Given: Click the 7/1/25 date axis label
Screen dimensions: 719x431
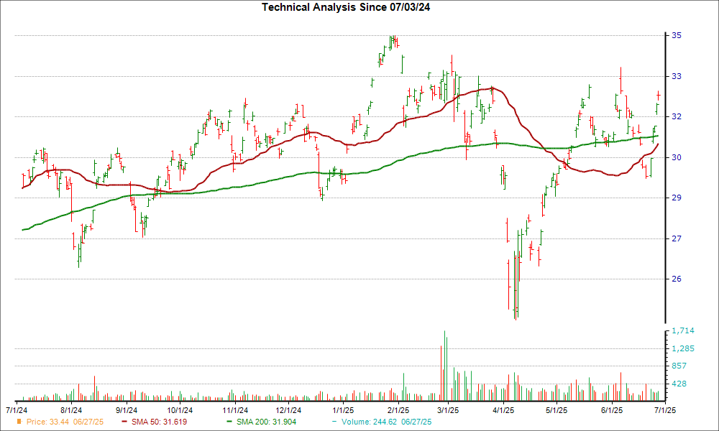Looking at the screenshot, I should coord(665,410).
